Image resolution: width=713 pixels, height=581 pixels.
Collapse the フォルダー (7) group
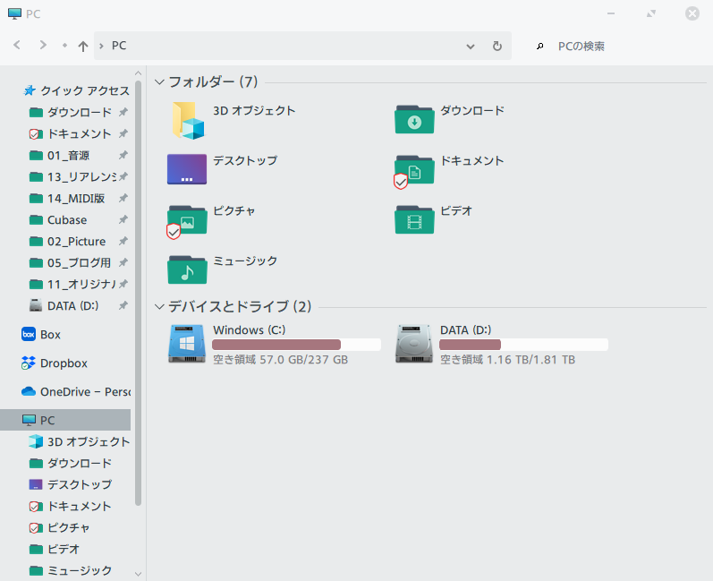click(160, 82)
